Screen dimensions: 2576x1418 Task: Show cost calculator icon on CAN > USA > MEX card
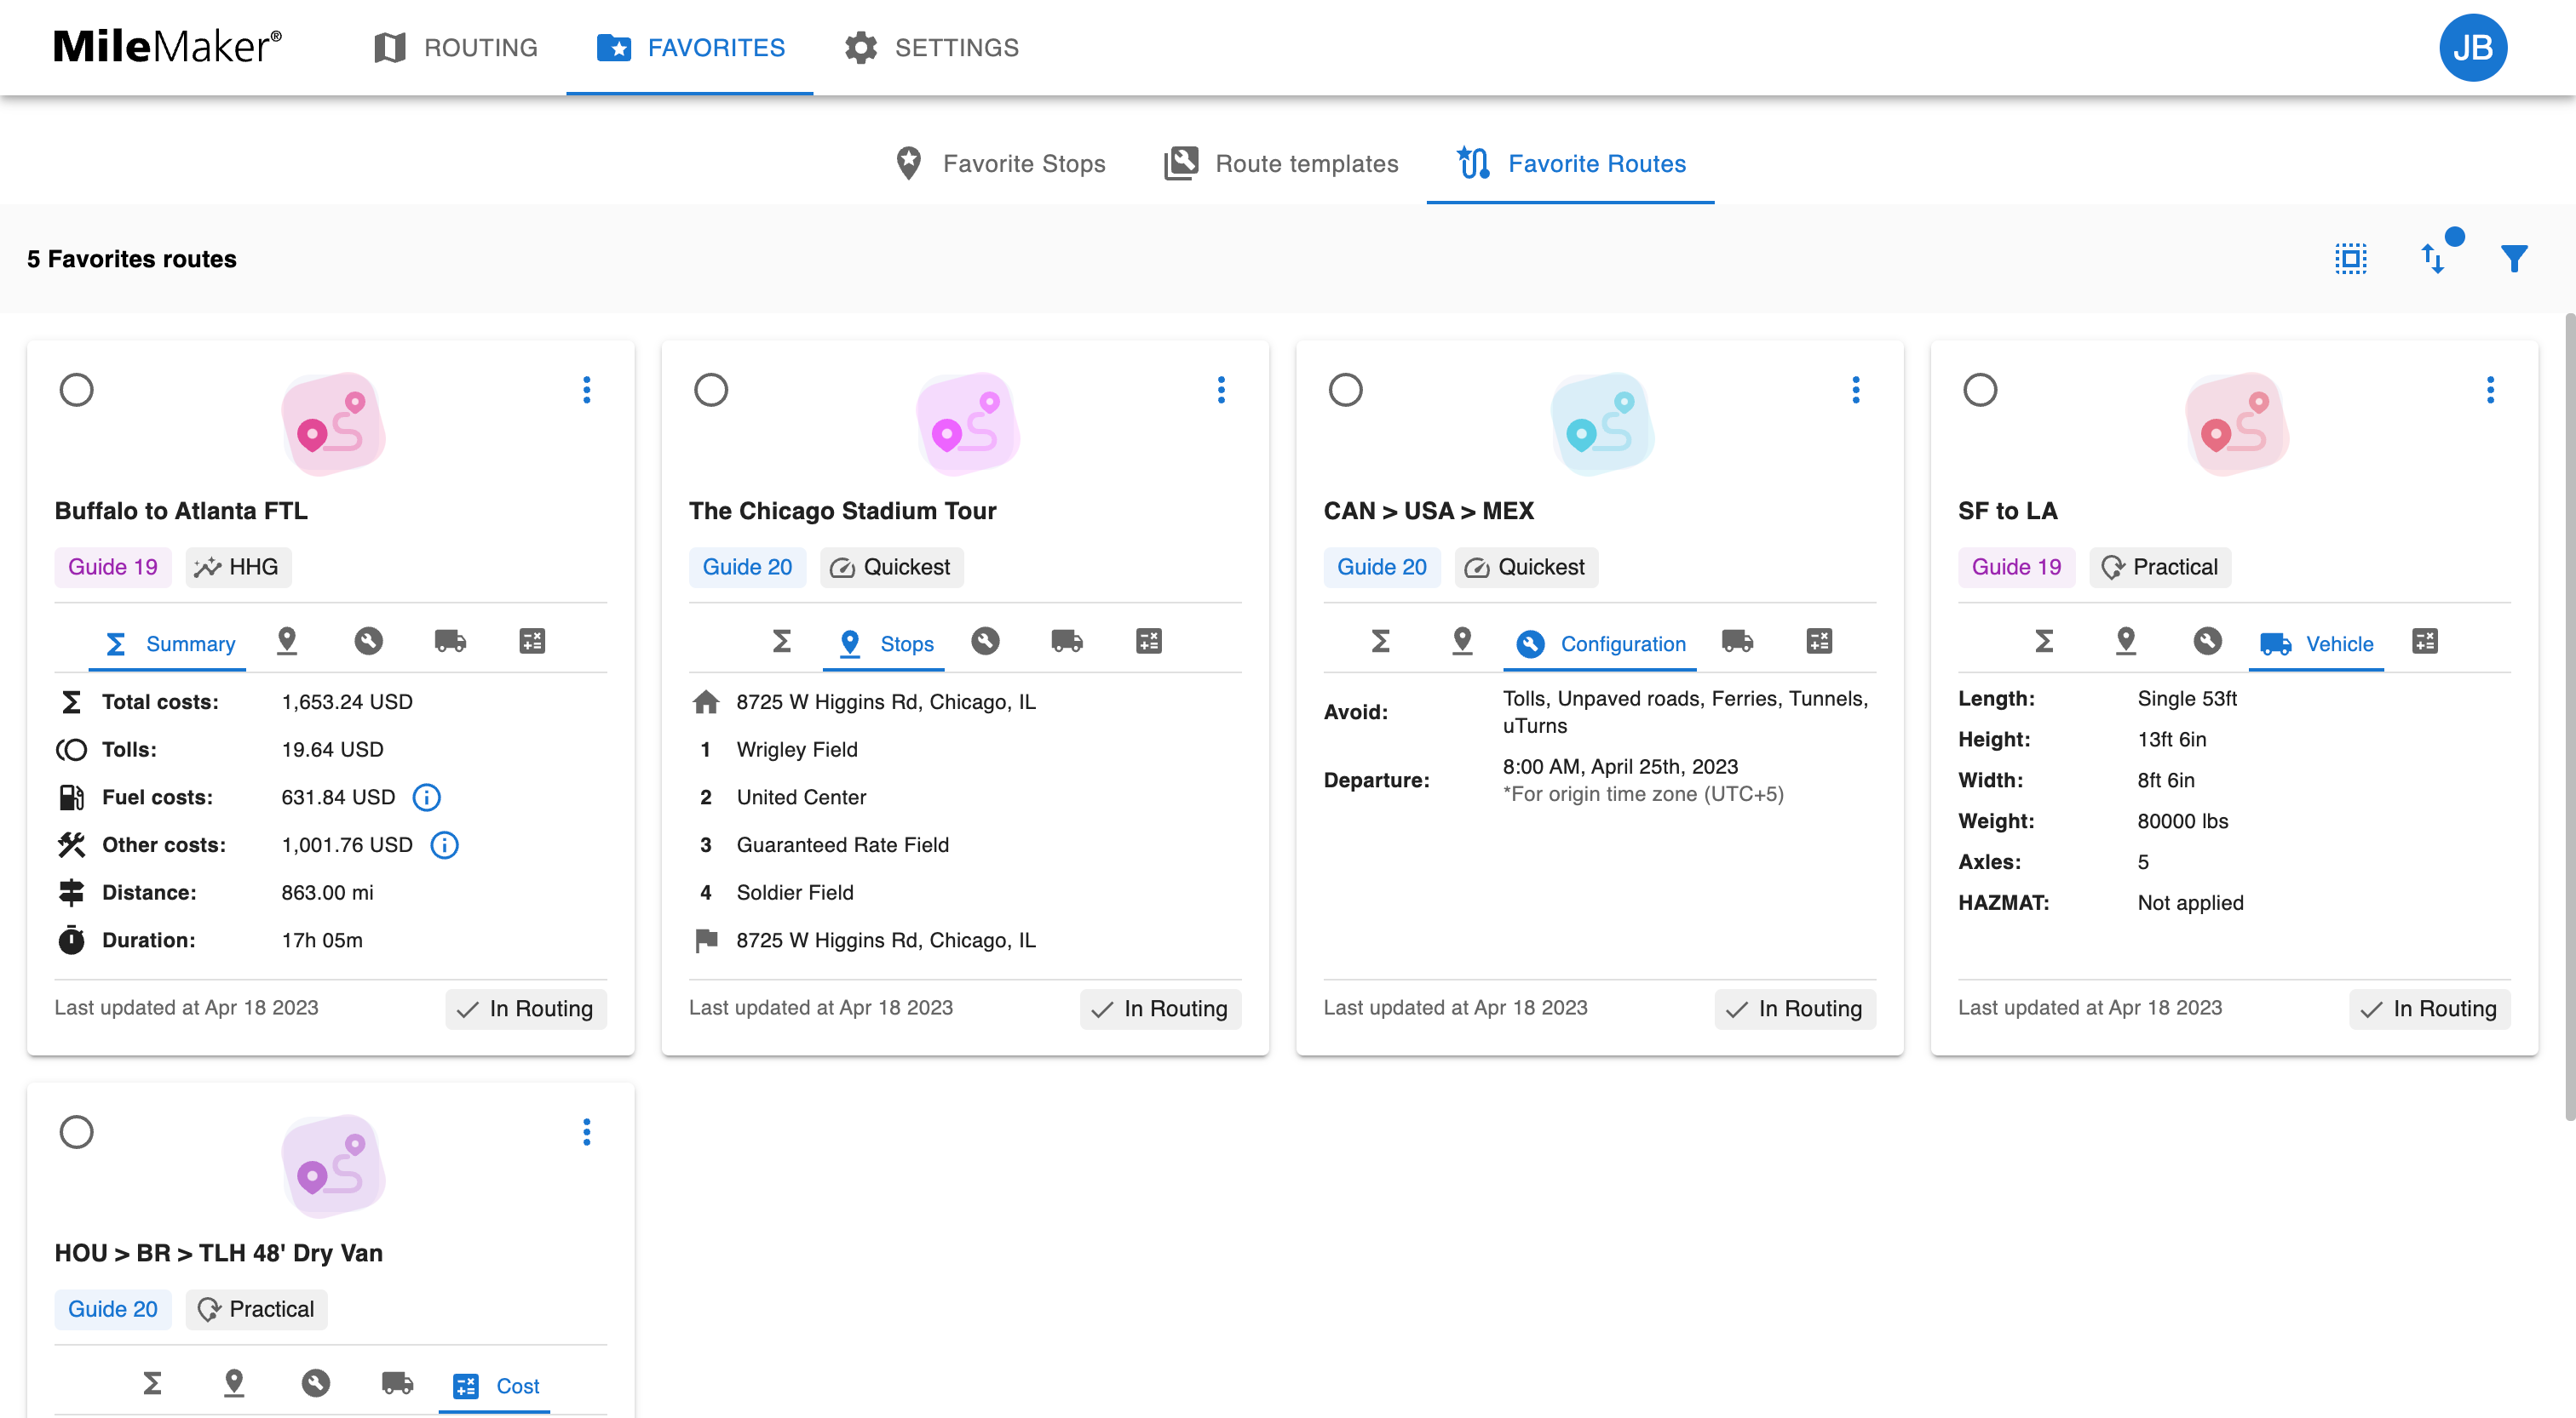[1819, 642]
